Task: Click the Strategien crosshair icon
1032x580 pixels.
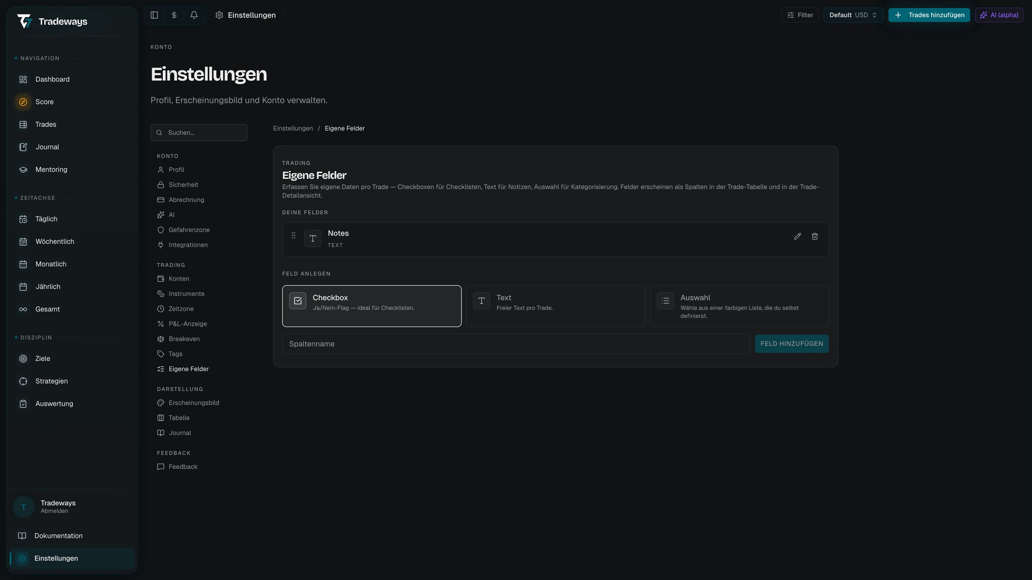Action: [23, 381]
